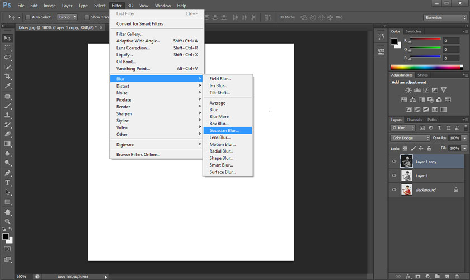Expand the Noise submenu
This screenshot has height=280, width=470.
(157, 93)
